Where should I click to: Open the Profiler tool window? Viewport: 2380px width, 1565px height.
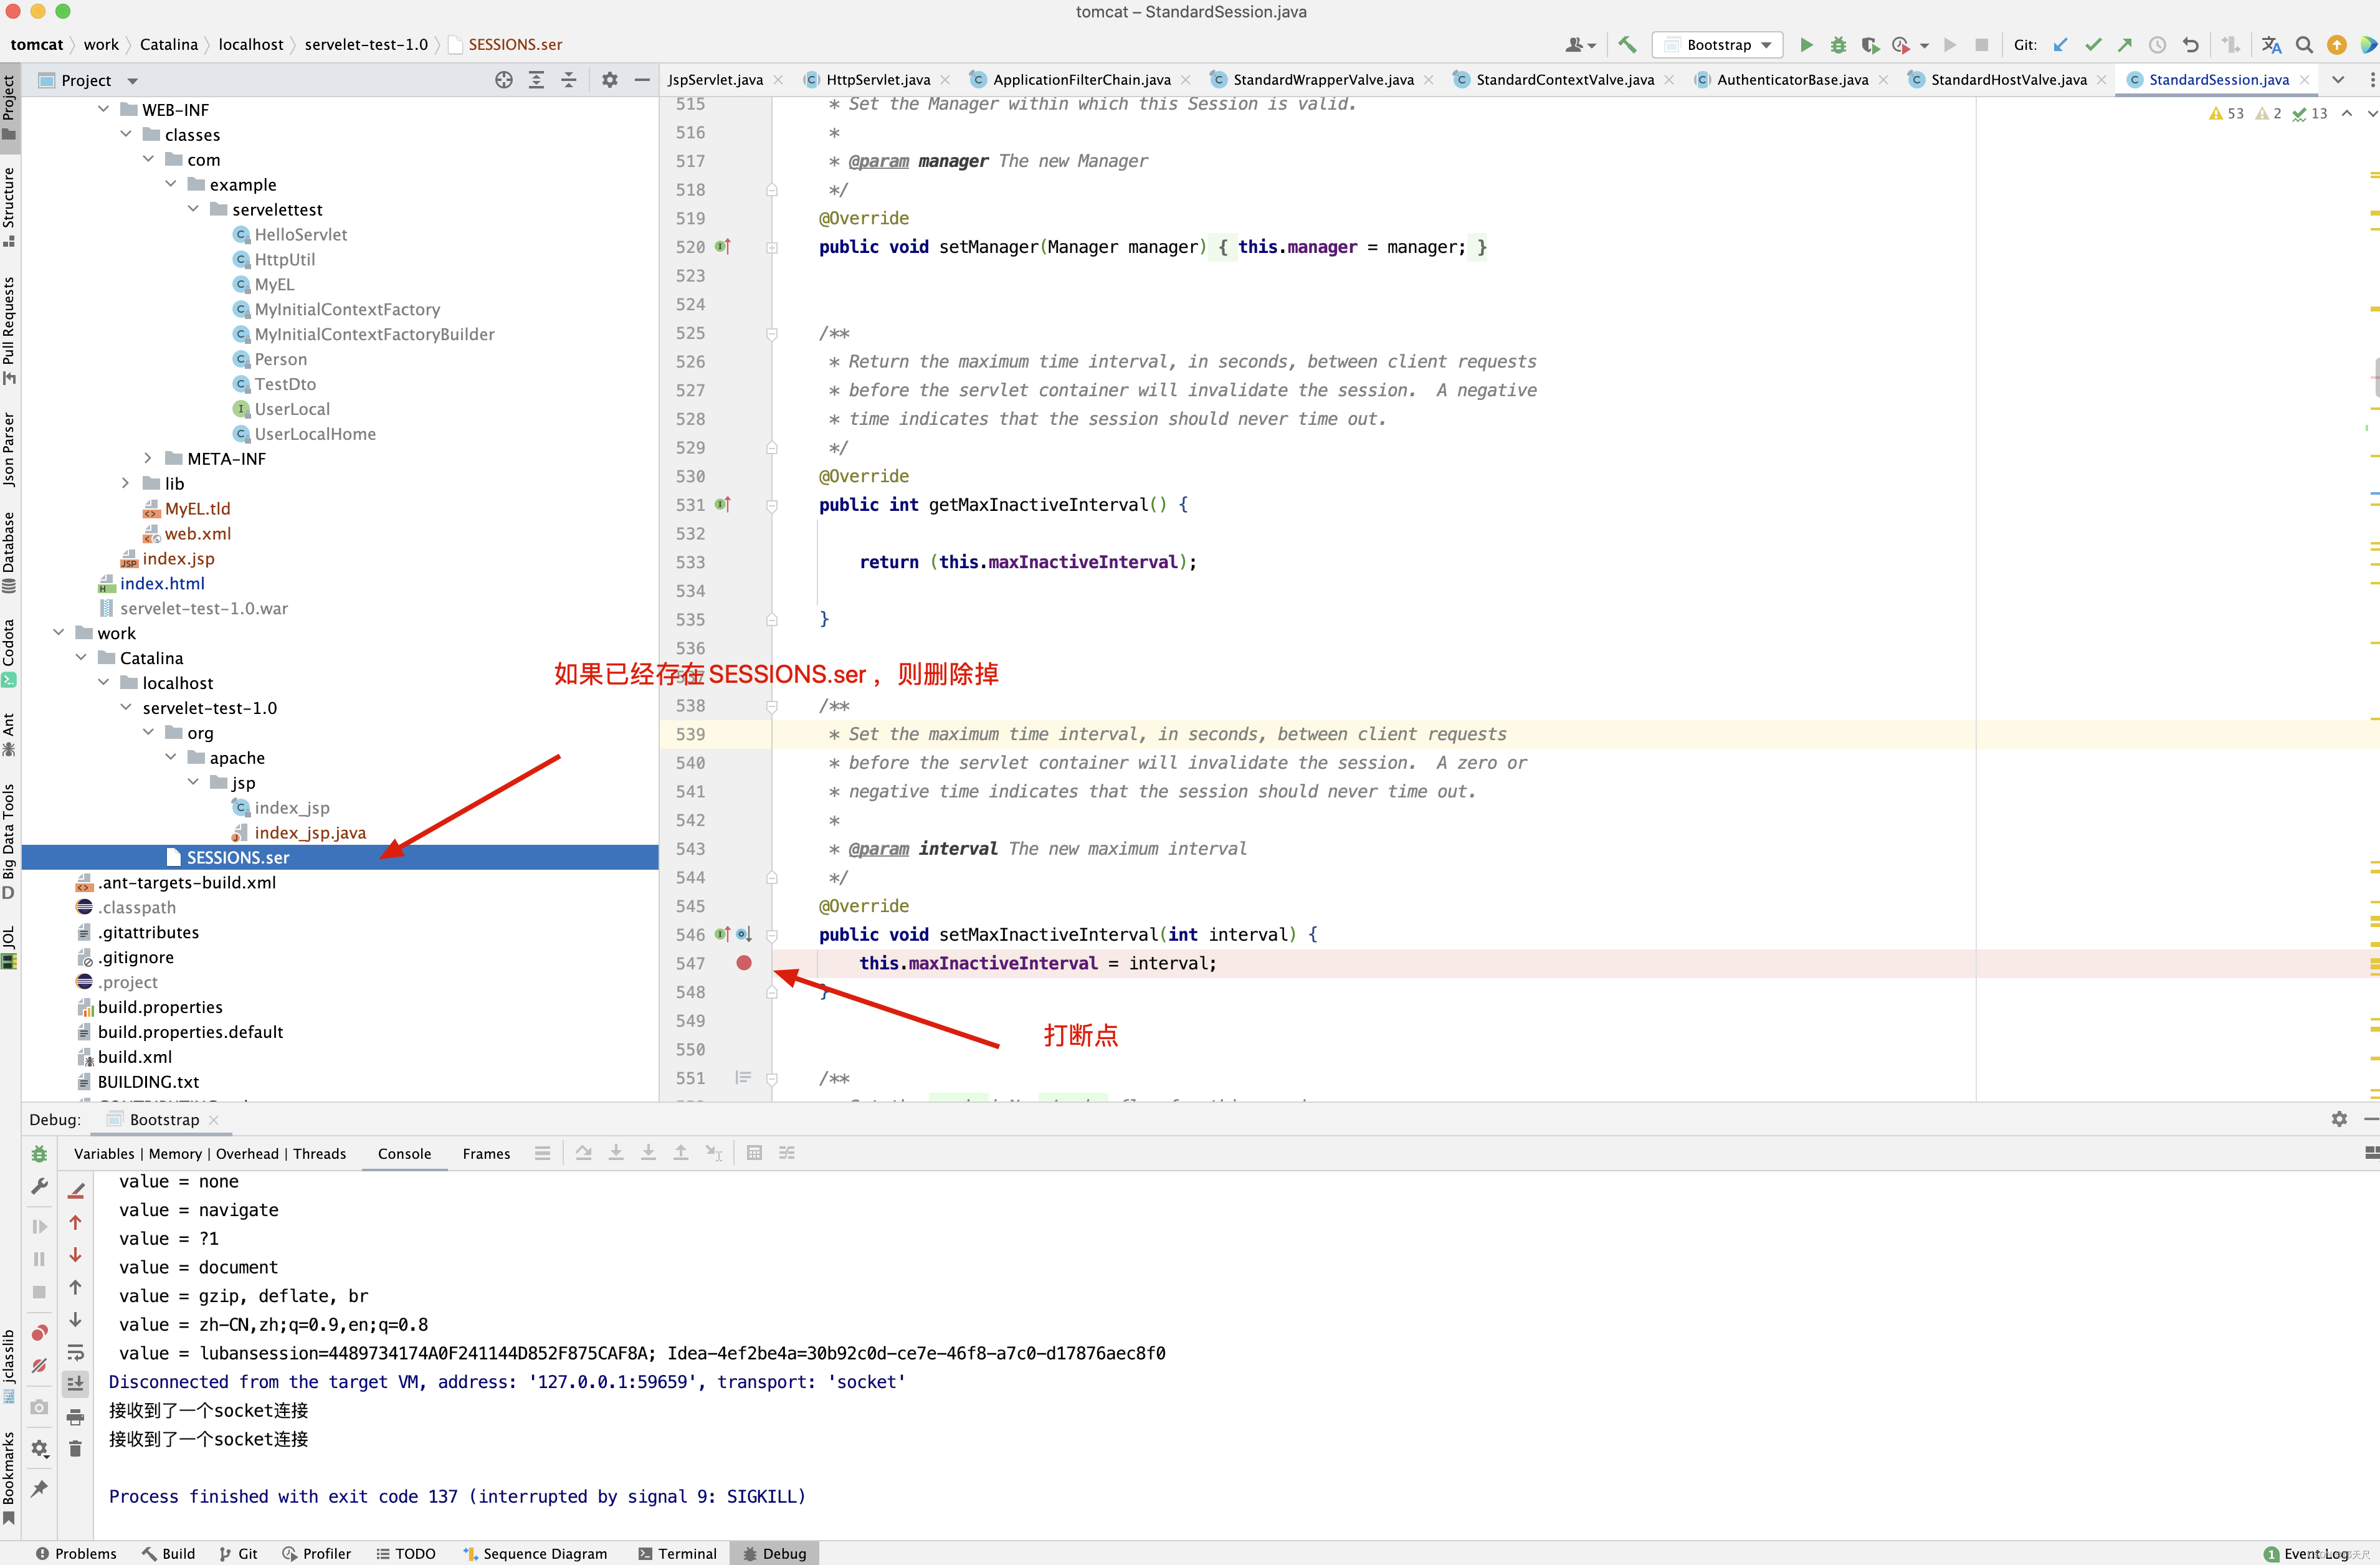316,1554
